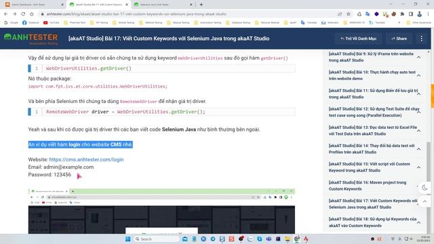Open the browser home page icon
The image size is (434, 244).
[x=32, y=14]
